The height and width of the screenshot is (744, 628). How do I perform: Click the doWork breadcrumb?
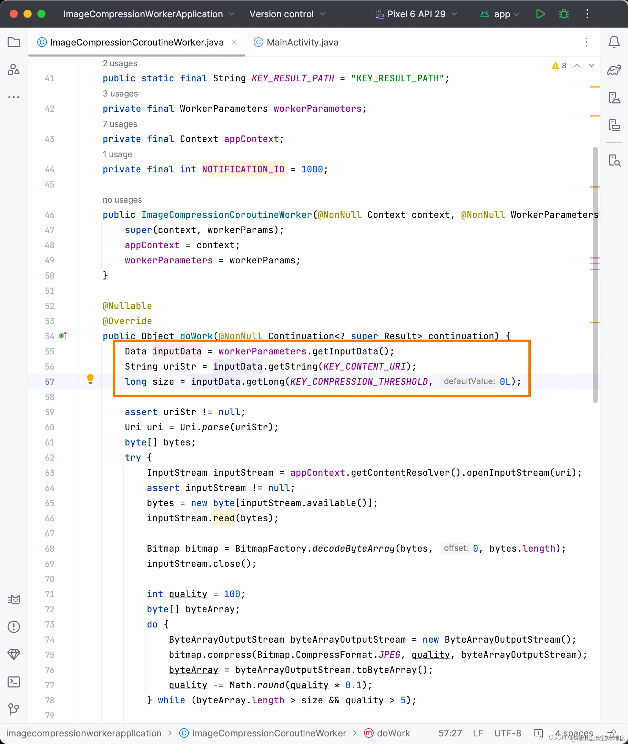click(387, 733)
